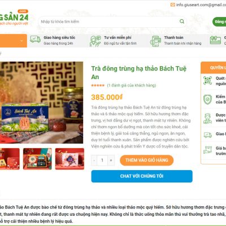Click the gift card icon in the service bar
Screen dimensions: 226x226
(x=215, y=40)
